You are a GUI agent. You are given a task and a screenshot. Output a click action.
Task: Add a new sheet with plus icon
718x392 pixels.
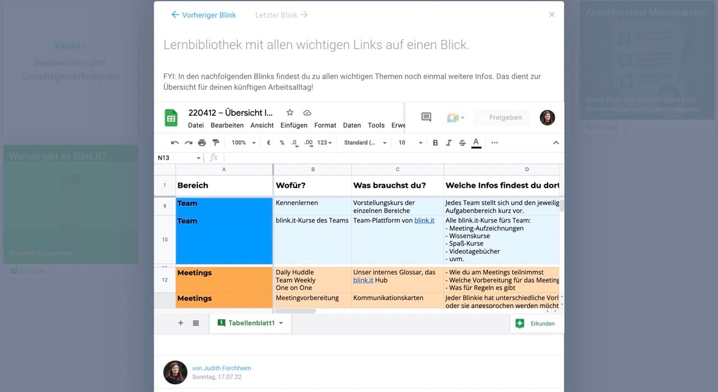point(181,323)
